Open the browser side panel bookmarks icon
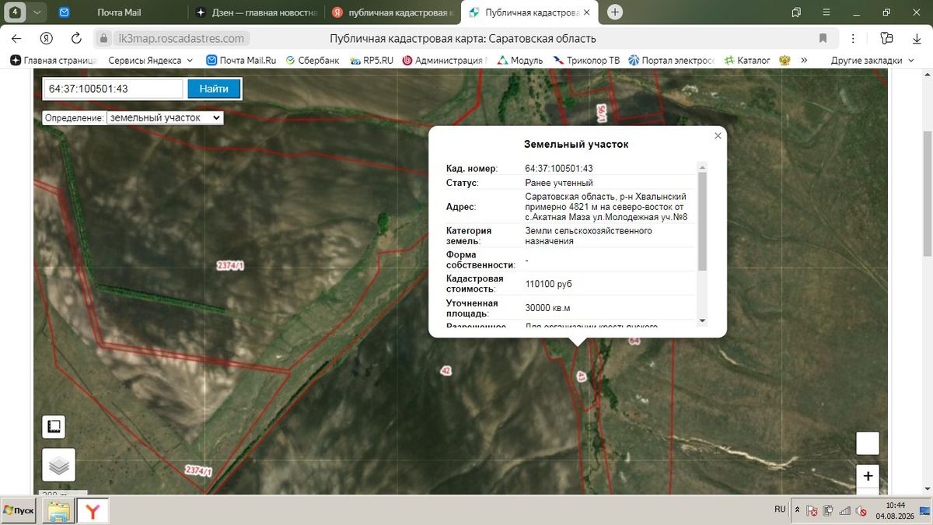 (x=796, y=12)
